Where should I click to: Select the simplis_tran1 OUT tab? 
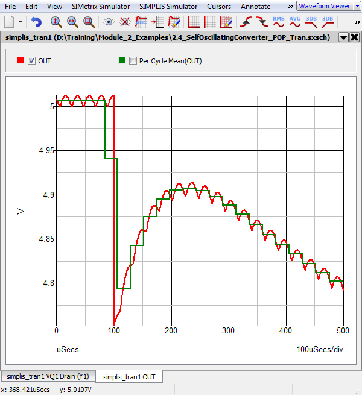tap(129, 377)
